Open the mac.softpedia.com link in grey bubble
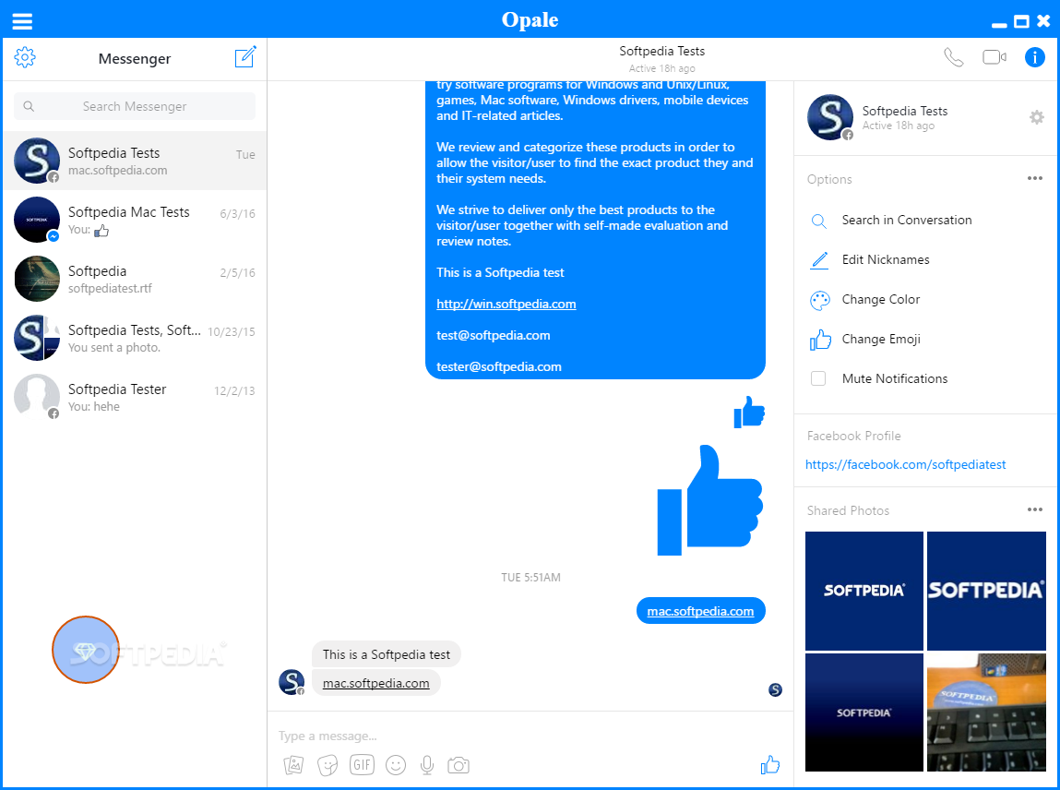Image resolution: width=1060 pixels, height=790 pixels. 375,683
